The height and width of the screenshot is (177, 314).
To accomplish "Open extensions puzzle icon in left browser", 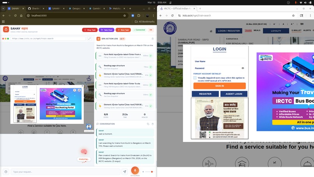I will coord(139,16).
